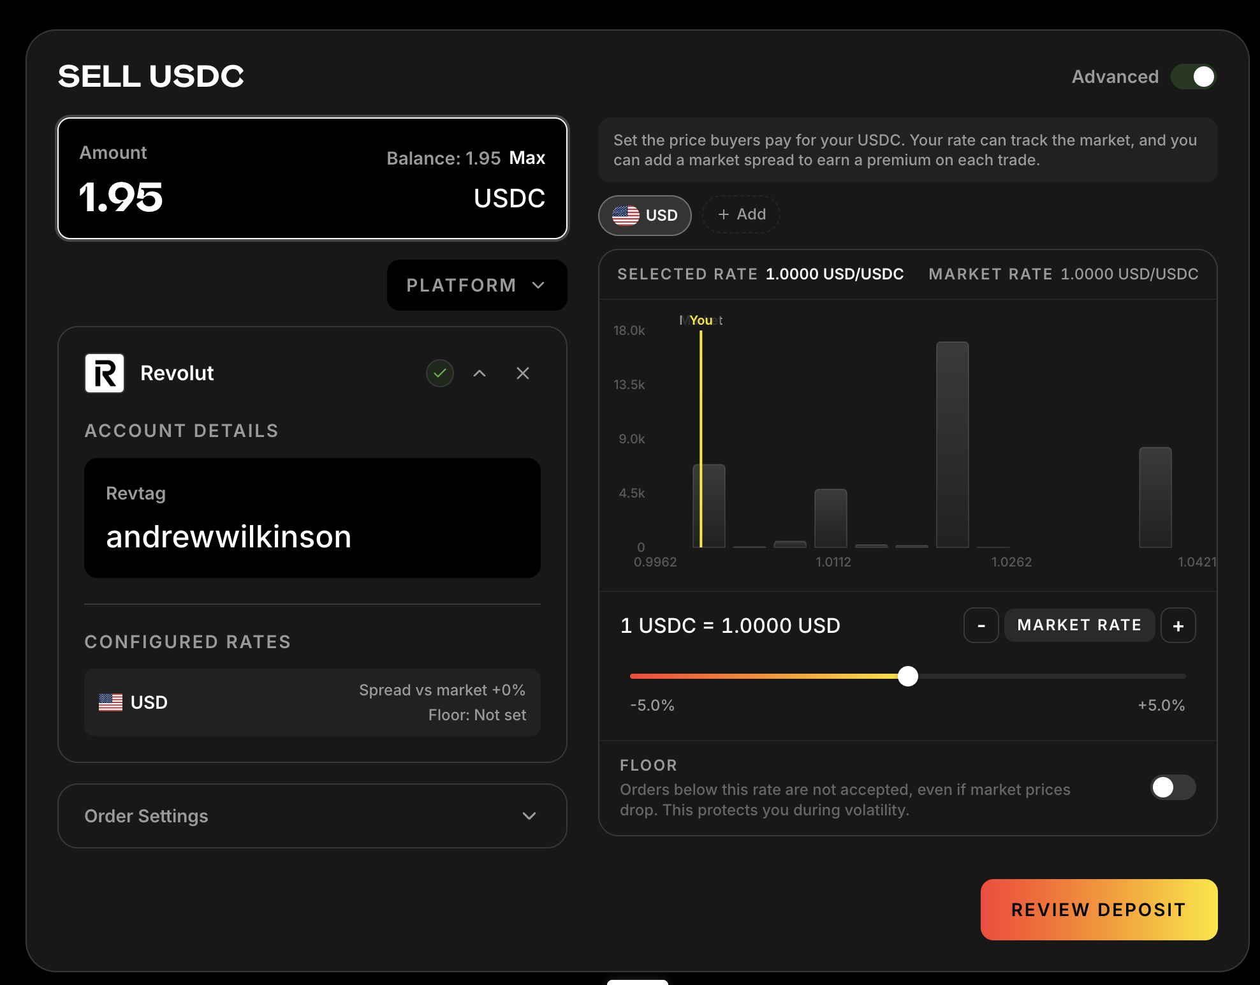Click the minus rate decrement button
Image resolution: width=1260 pixels, height=985 pixels.
click(x=981, y=626)
